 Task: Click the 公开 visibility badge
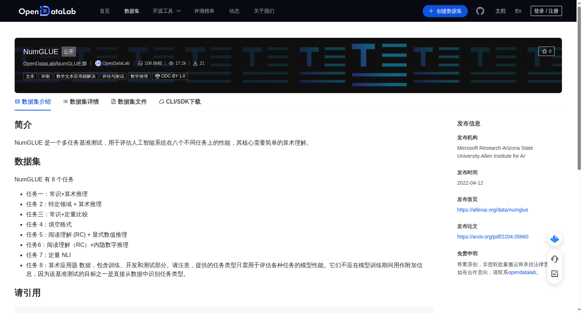(x=69, y=52)
